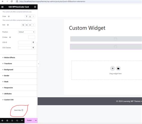This screenshot has height=124, width=142.
Task: Select the highlighted second widget placeholder
Action: [x=106, y=47]
